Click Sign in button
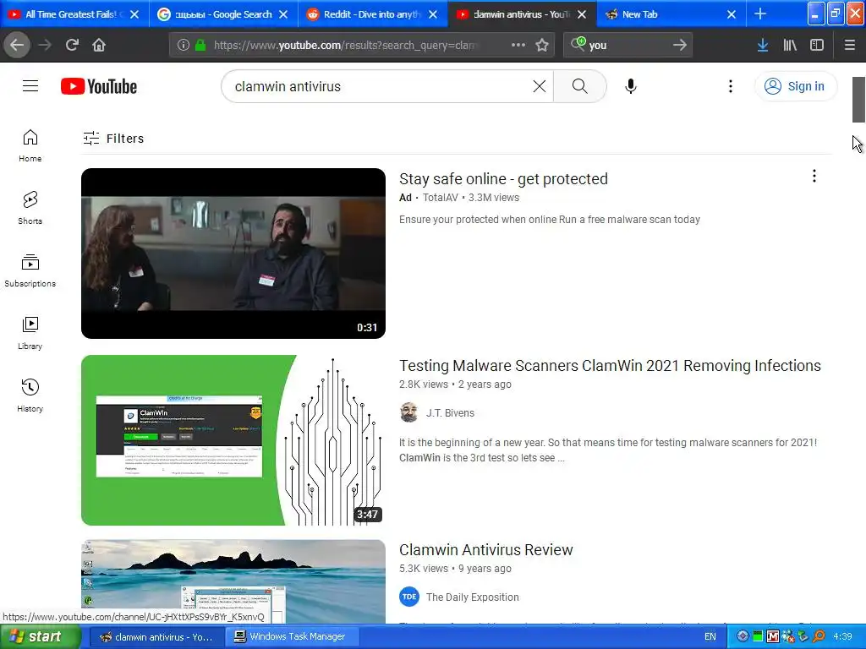Image resolution: width=866 pixels, height=649 pixels. coord(795,86)
